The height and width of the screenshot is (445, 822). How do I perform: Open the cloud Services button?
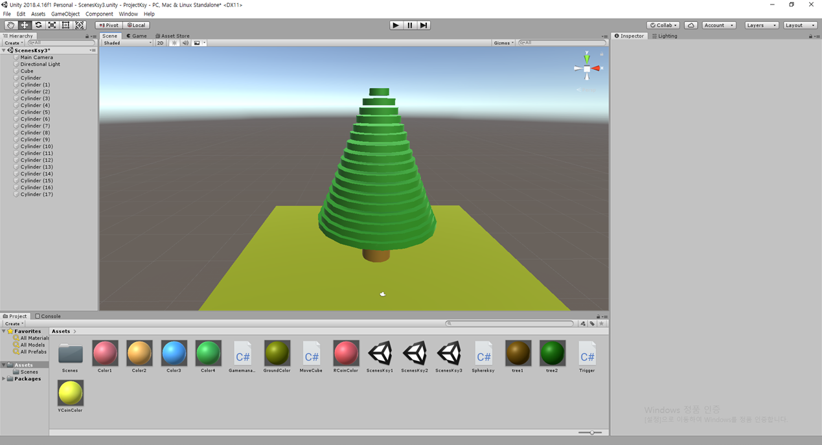tap(691, 25)
